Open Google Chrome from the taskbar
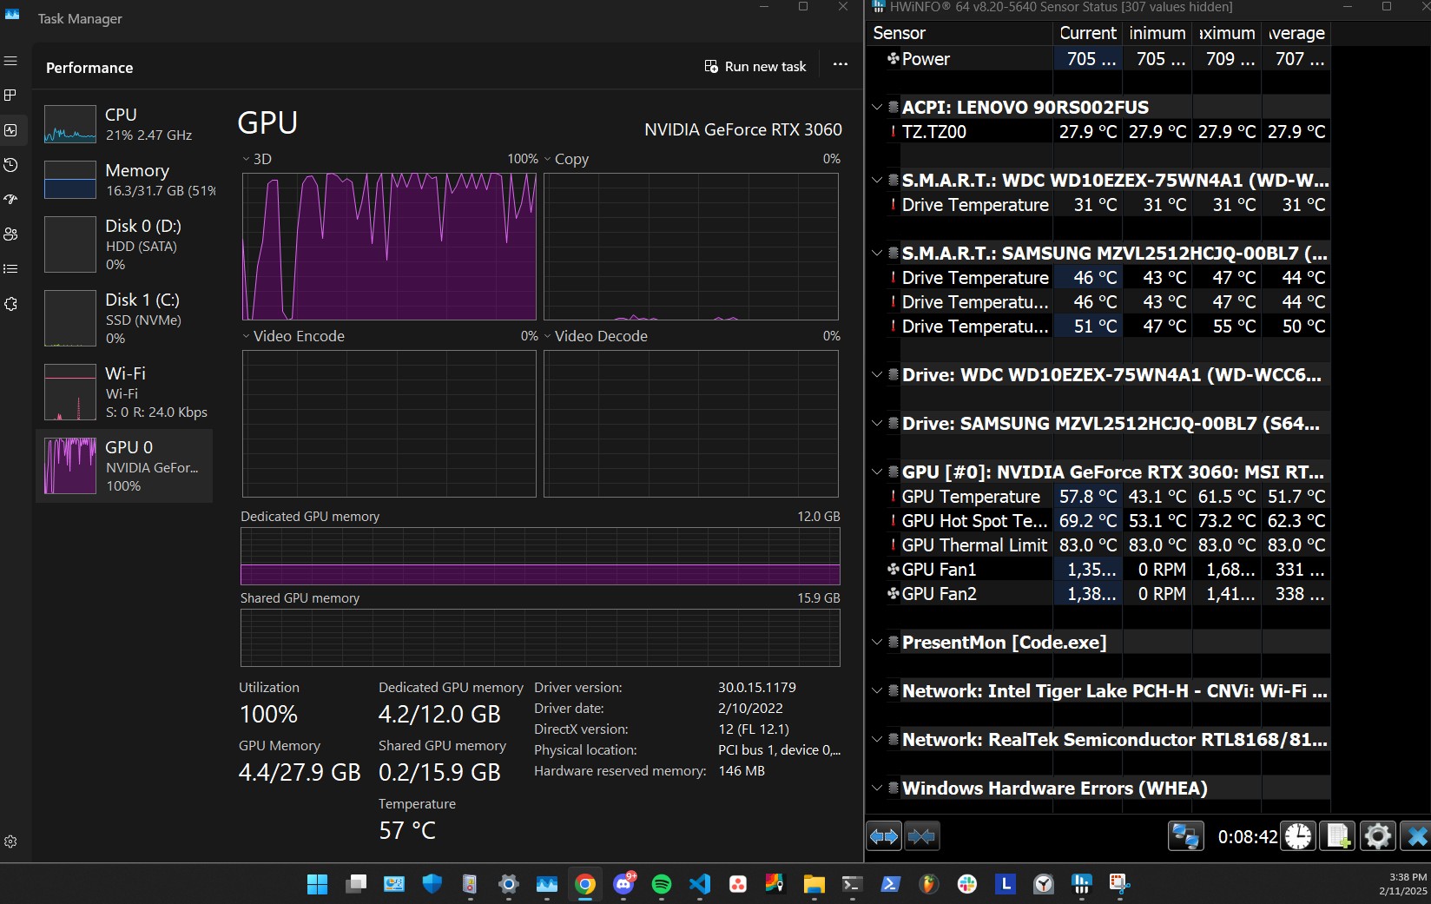 tap(585, 884)
